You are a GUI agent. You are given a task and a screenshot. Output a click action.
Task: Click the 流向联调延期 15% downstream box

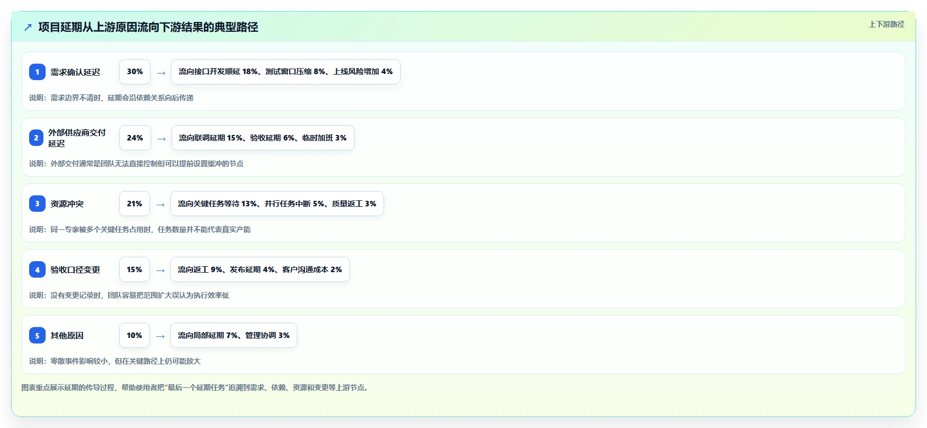tap(263, 138)
